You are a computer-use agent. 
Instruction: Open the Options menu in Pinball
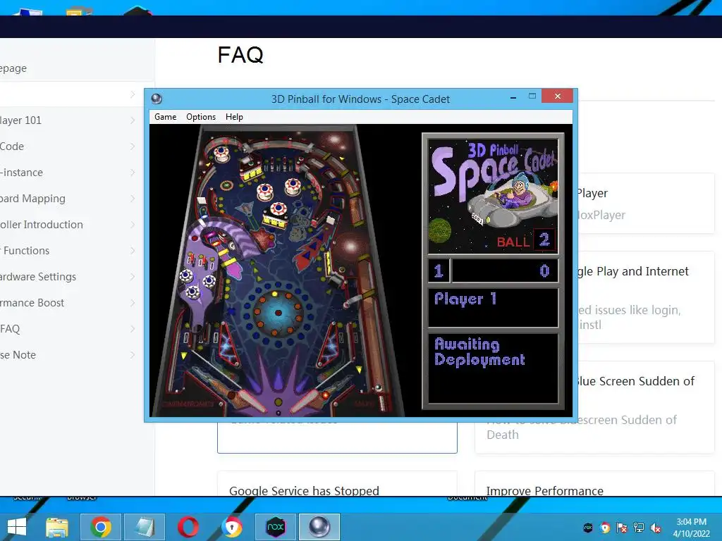point(201,117)
